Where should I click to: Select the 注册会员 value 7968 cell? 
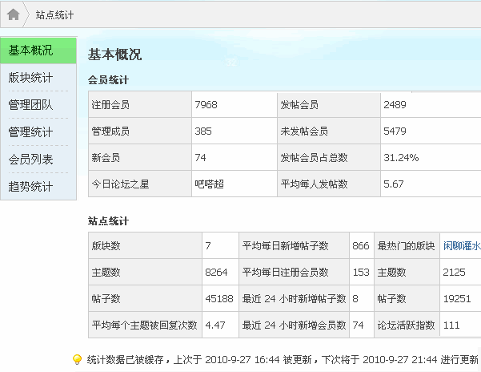point(206,105)
